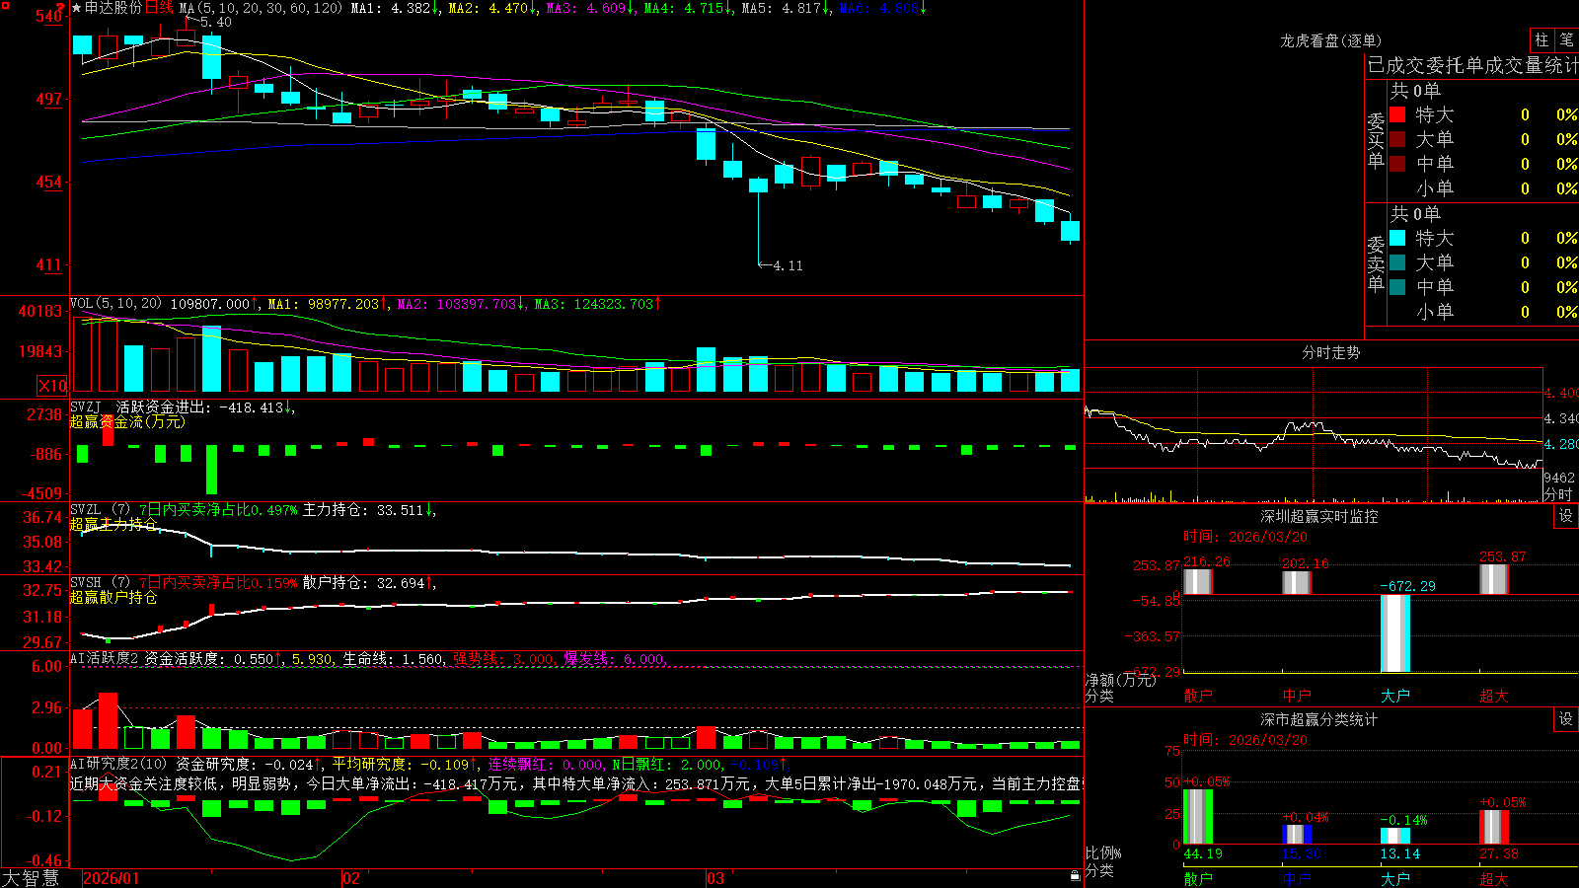
Task: Click cyan 特大 sell order swatch
Action: [x=1397, y=238]
